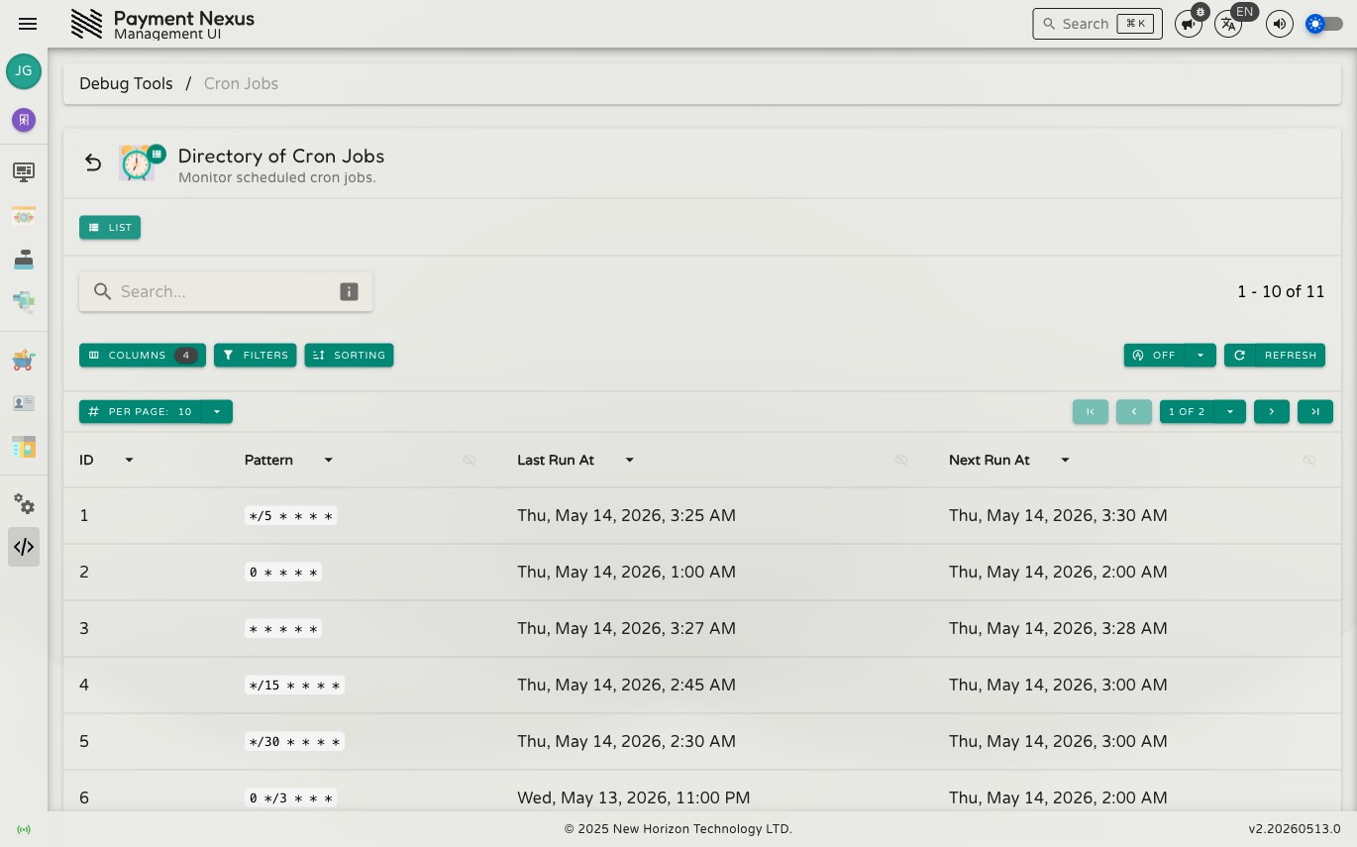Open the colorful layout sidebar icon
This screenshot has width=1357, height=847.
tap(24, 447)
